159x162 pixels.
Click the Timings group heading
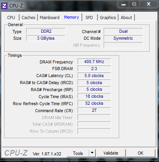click(x=15, y=55)
